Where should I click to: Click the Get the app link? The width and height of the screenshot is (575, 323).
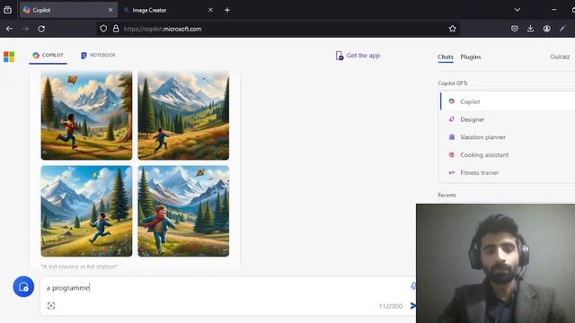tap(358, 56)
